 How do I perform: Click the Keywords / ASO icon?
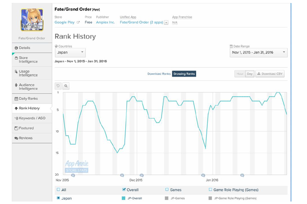[x=16, y=118]
